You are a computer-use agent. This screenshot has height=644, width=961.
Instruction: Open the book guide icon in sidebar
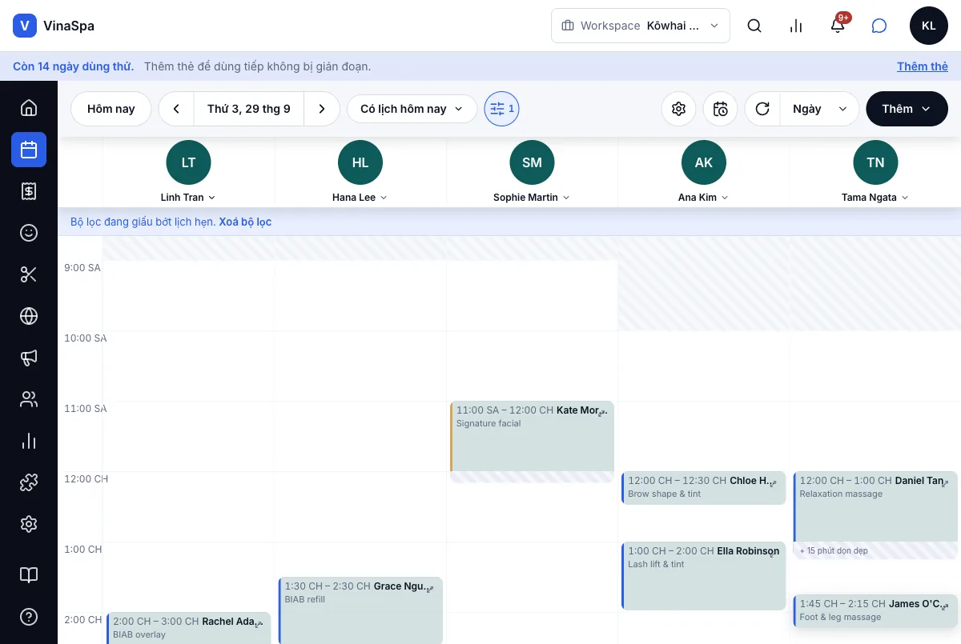point(29,575)
